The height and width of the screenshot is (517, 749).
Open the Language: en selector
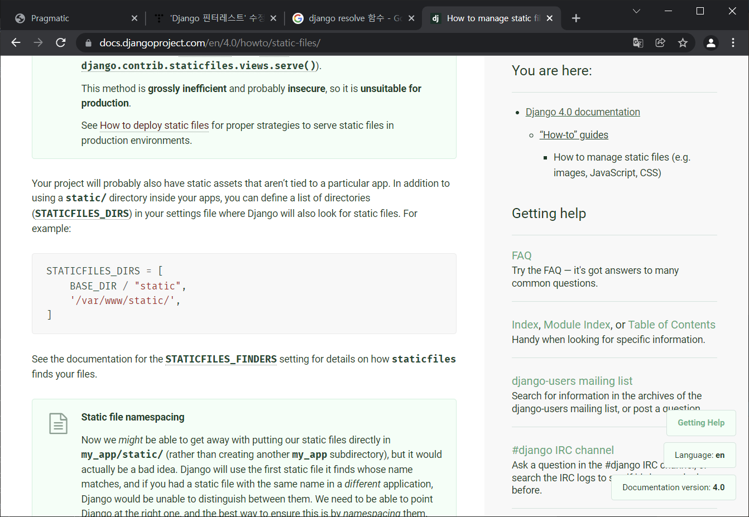[699, 455]
